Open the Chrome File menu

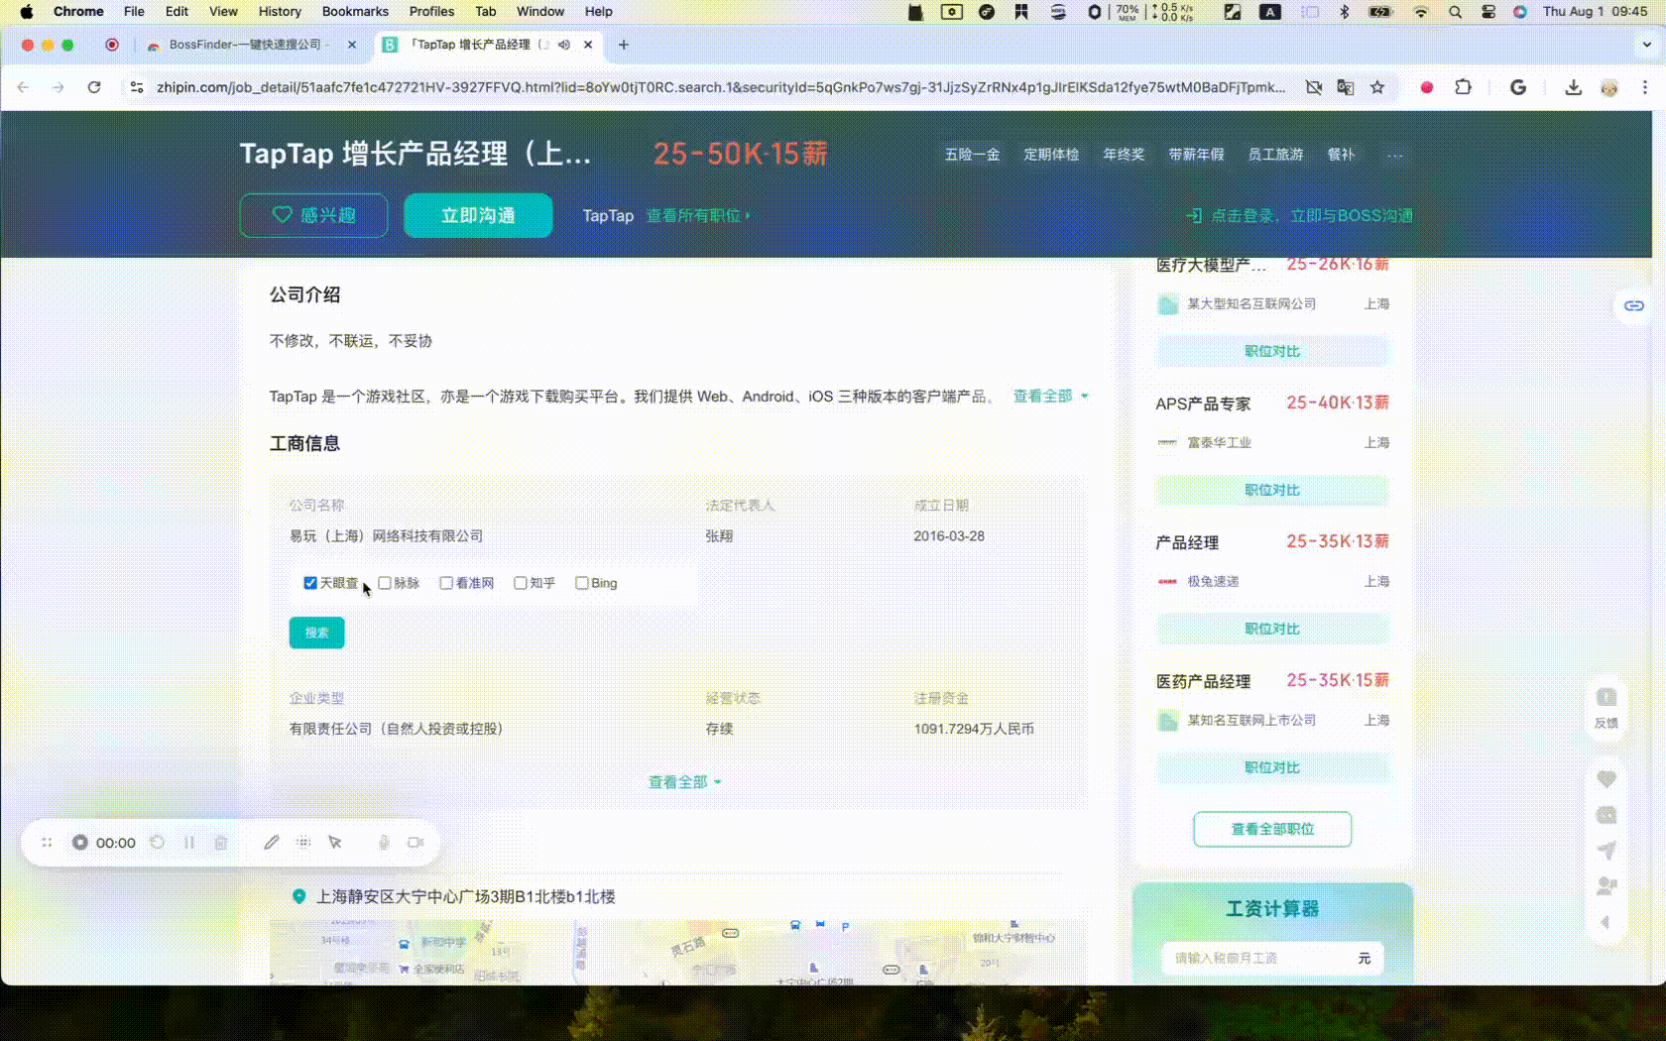[x=134, y=11]
